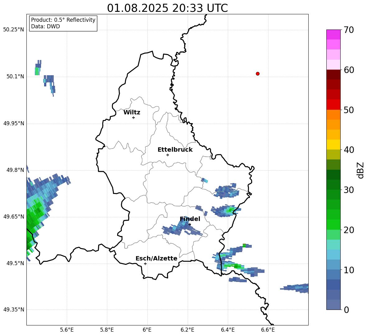Image resolution: width=368 pixels, height=336 pixels.
Task: Click the red station marker dot
Action: pos(258,74)
